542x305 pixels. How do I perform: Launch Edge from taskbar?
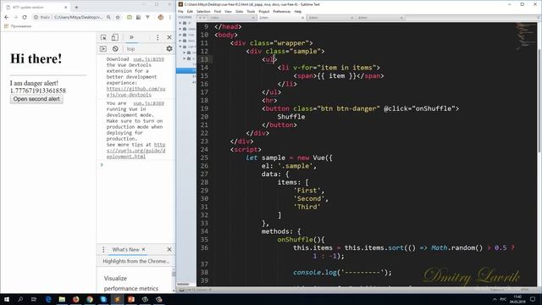48,299
